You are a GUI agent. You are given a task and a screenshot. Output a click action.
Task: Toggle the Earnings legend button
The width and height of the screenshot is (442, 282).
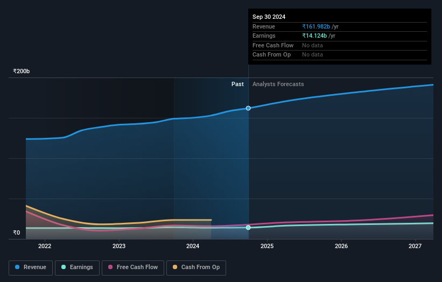(x=77, y=267)
